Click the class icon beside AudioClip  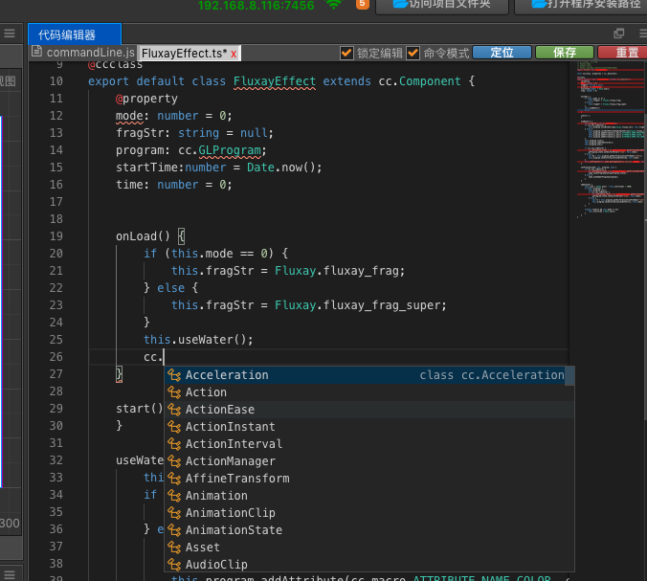[x=174, y=565]
